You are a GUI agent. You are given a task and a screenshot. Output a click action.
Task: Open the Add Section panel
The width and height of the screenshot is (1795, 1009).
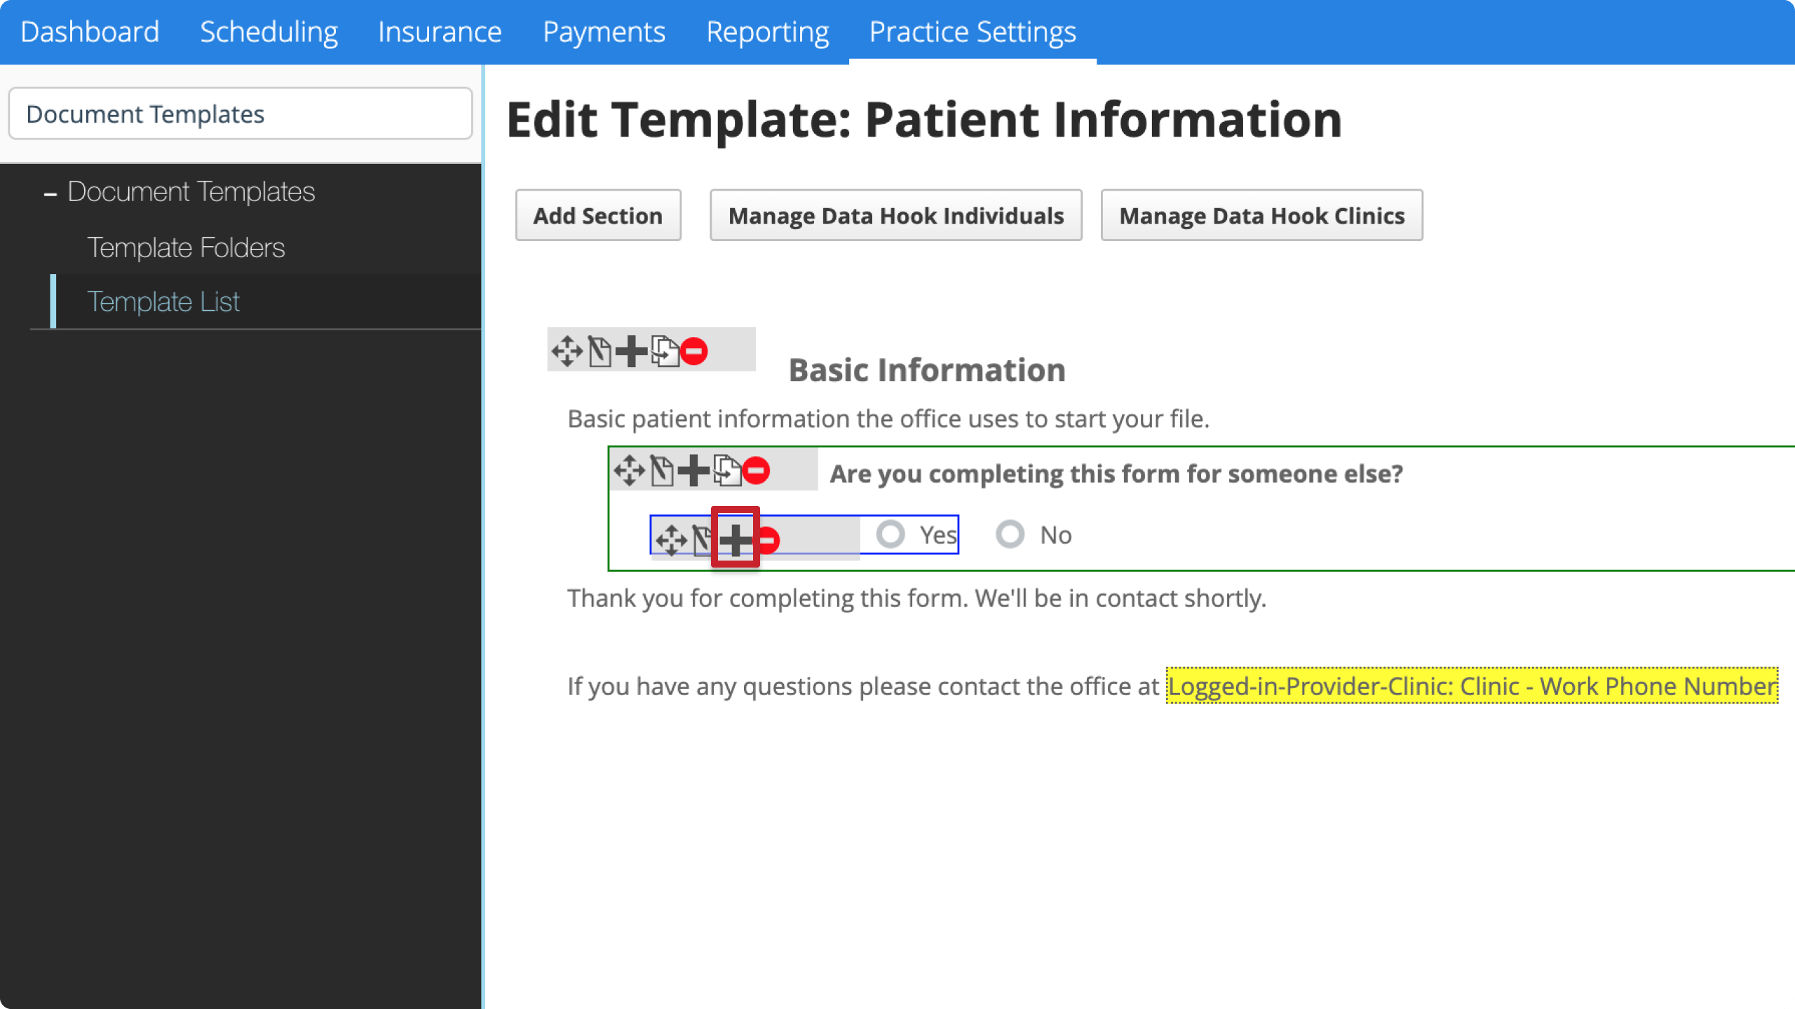(598, 216)
